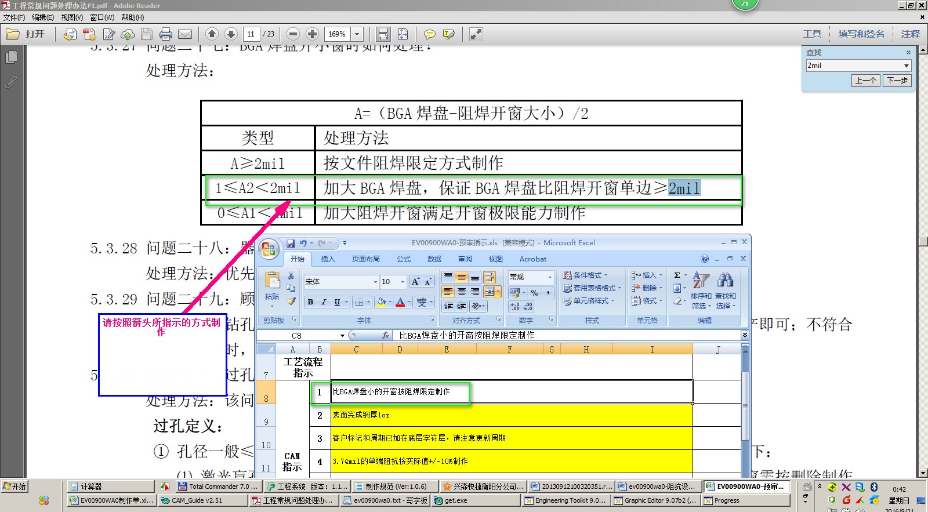Click the find box containing 2mil
928x512 pixels.
(x=854, y=66)
